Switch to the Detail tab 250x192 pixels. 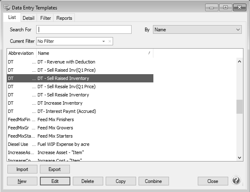point(28,18)
